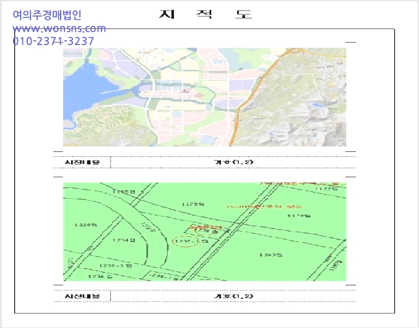Viewport: 419px width, 328px height.
Task: Click parcel 1234 on the green map
Action: tap(124, 240)
